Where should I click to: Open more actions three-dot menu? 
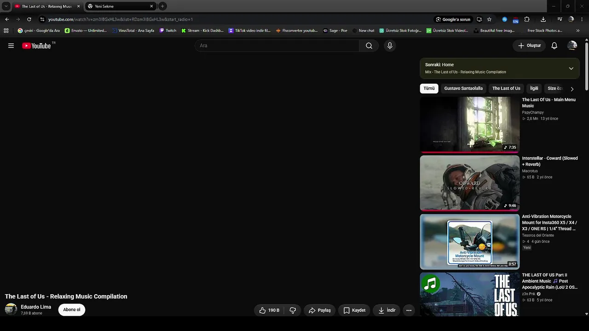tap(409, 310)
